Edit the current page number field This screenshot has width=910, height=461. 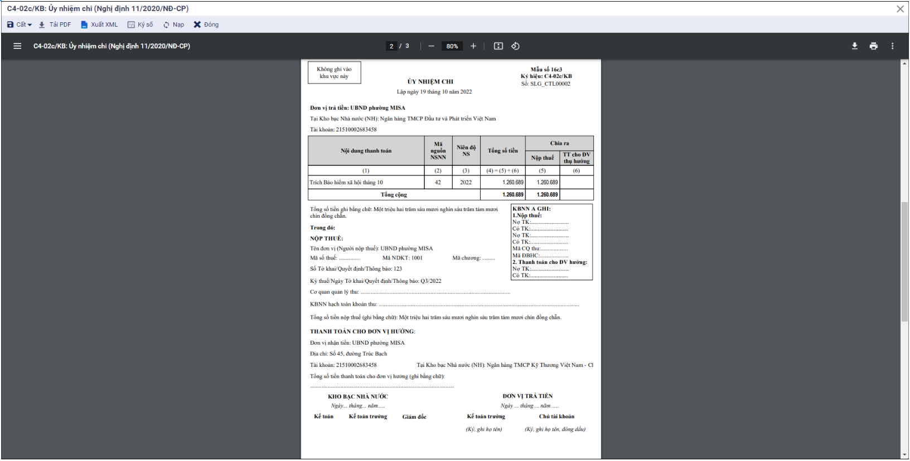391,46
